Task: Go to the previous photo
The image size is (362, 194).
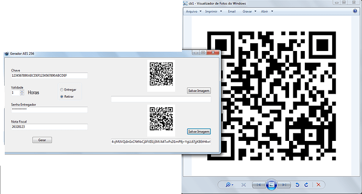Action: 259,185
